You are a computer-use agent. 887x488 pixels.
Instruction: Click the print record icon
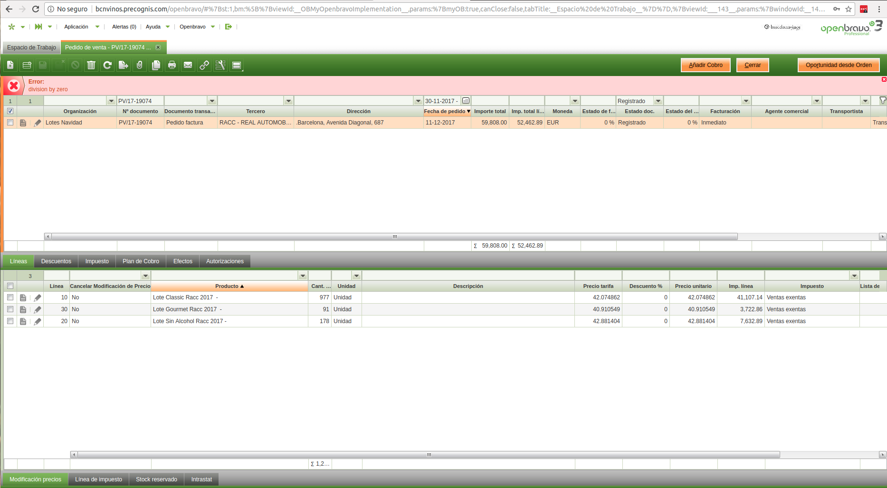[x=172, y=65]
